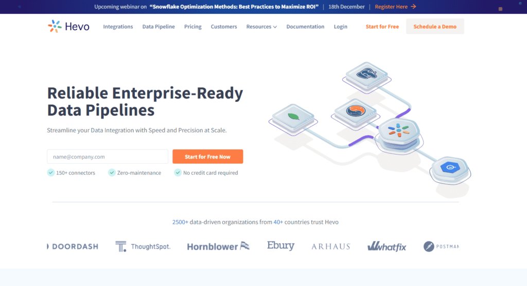
Task: Click the Streamline your Data Integration subtitle
Action: pos(137,130)
